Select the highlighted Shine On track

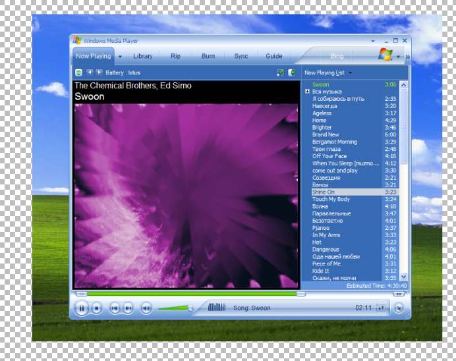tap(354, 192)
